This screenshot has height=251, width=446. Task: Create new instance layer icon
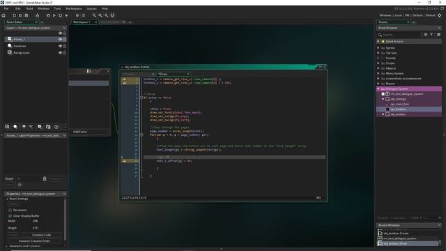[15, 127]
